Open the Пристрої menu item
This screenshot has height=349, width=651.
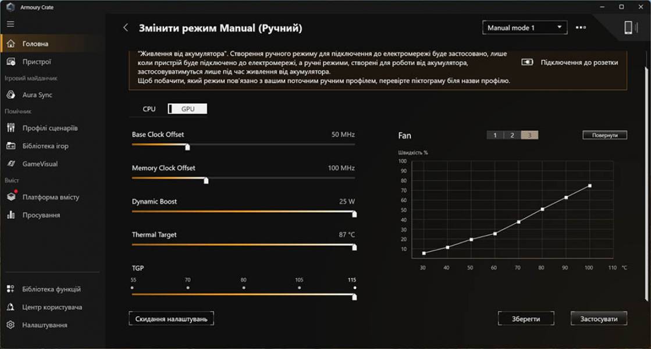point(53,62)
